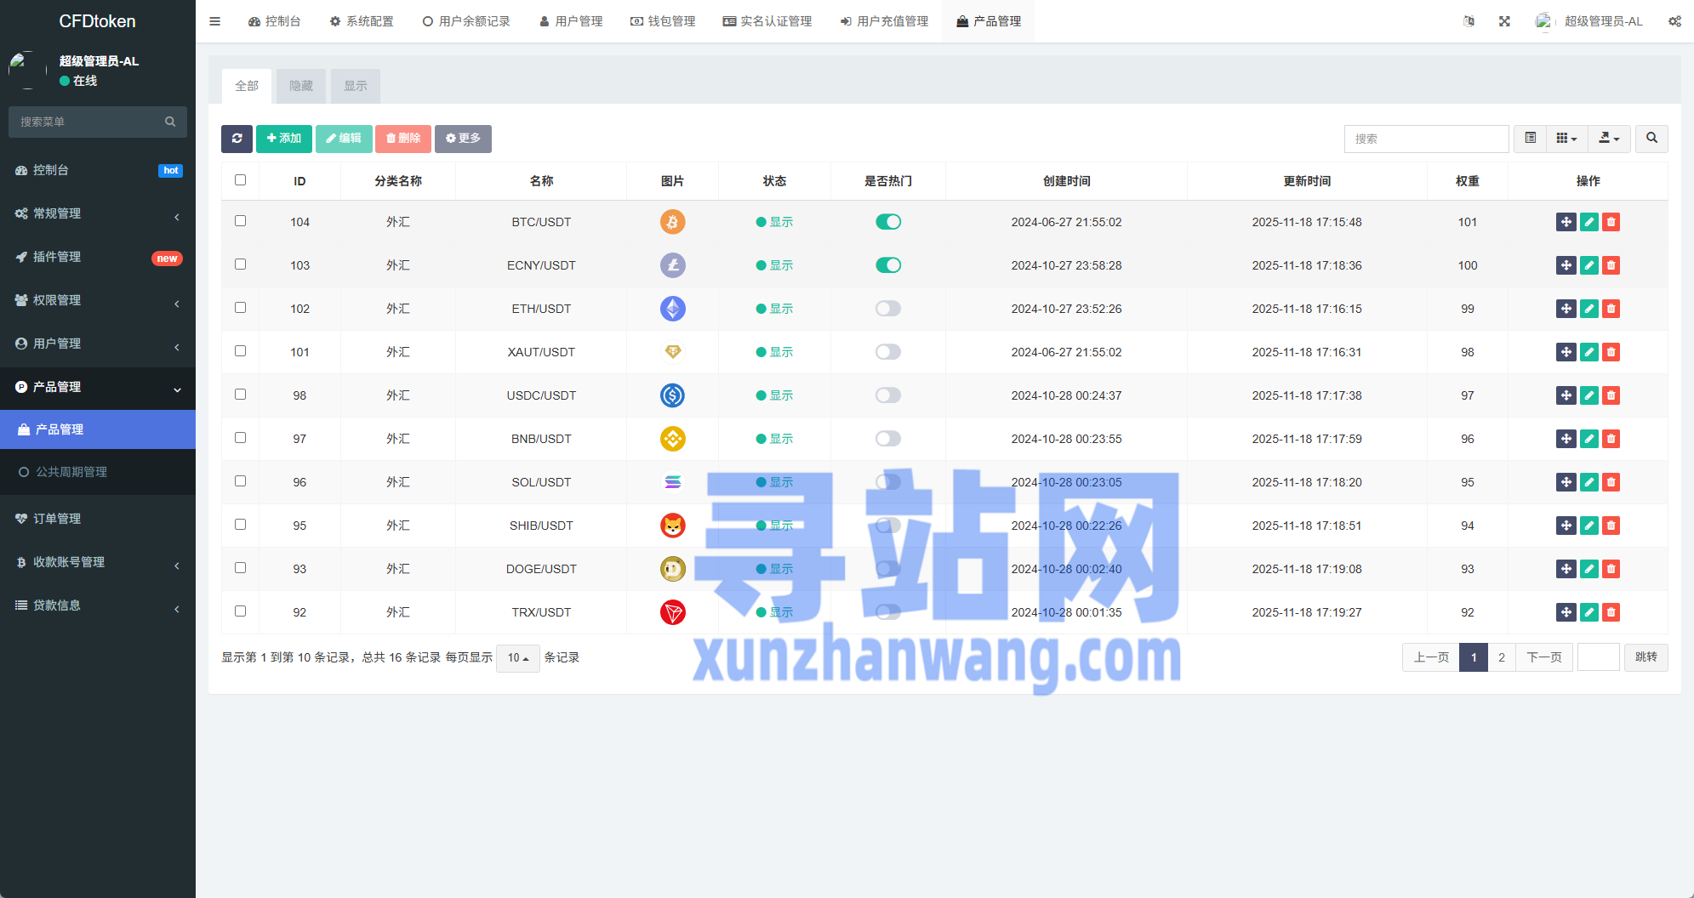This screenshot has height=898, width=1694.
Task: Expand the 常规管理 sidebar menu
Action: pyautogui.click(x=98, y=213)
